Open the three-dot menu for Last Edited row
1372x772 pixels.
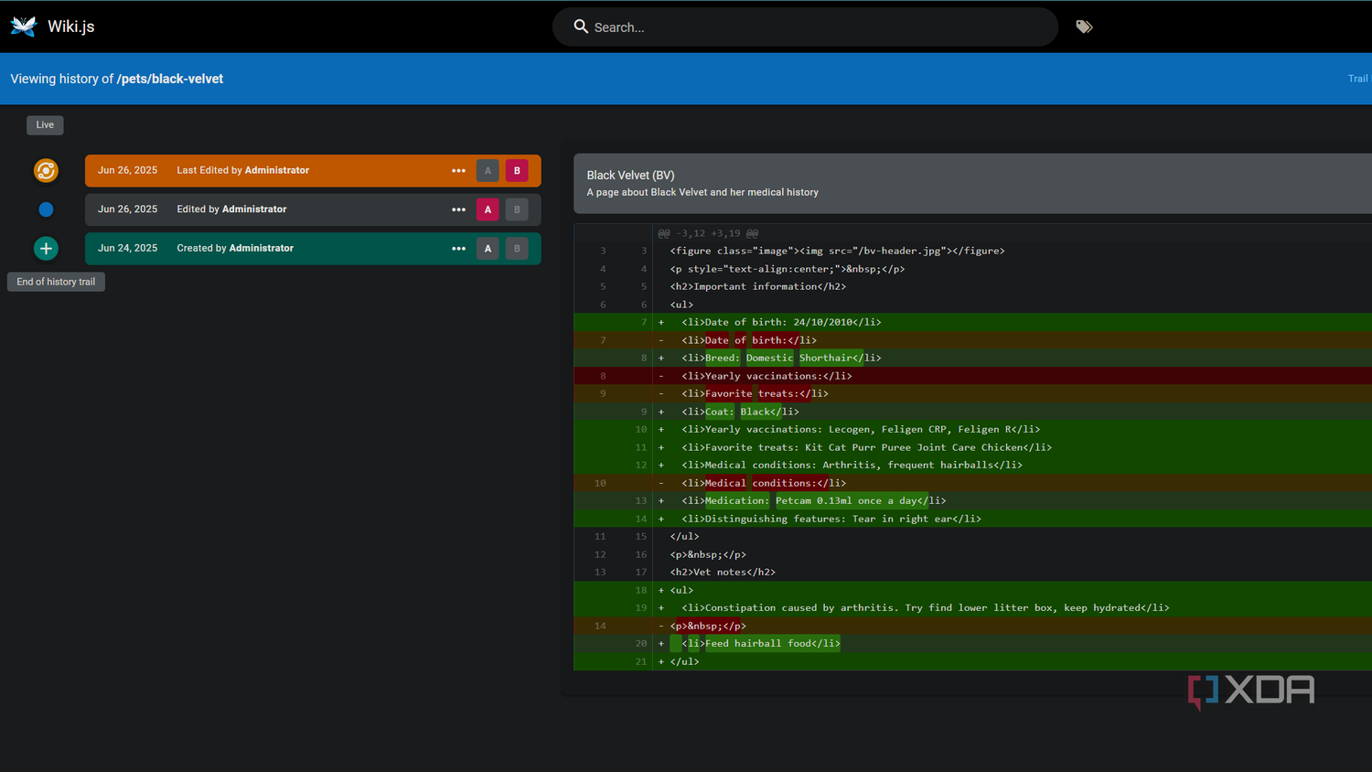coord(458,170)
